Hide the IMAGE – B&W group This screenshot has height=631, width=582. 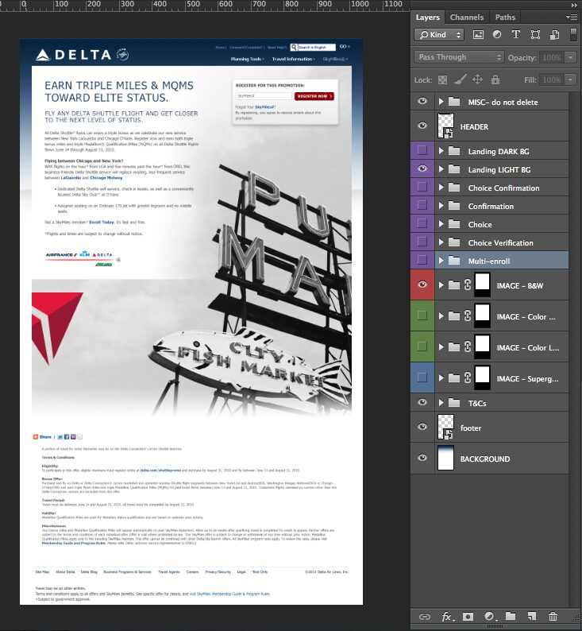tap(422, 285)
